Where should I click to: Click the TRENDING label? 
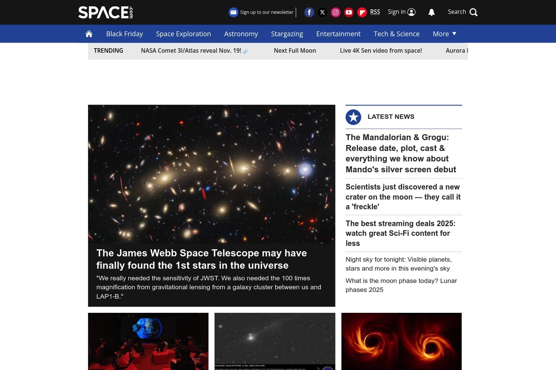pos(108,51)
